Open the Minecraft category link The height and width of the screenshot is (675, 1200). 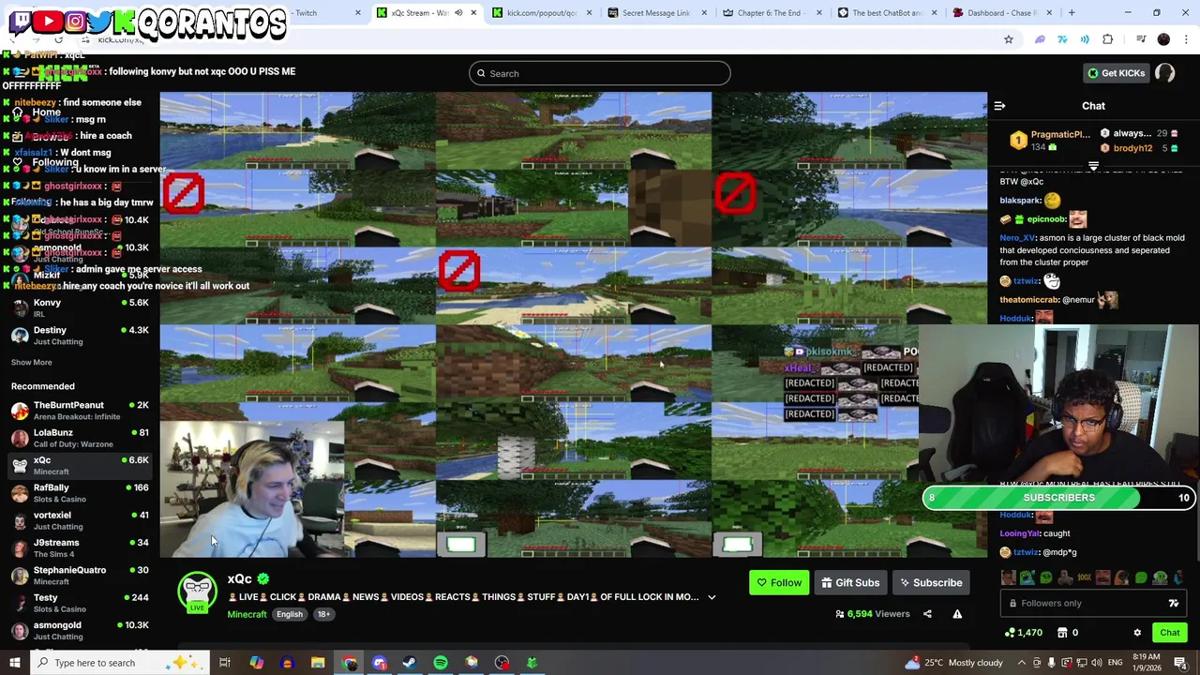pyautogui.click(x=247, y=615)
